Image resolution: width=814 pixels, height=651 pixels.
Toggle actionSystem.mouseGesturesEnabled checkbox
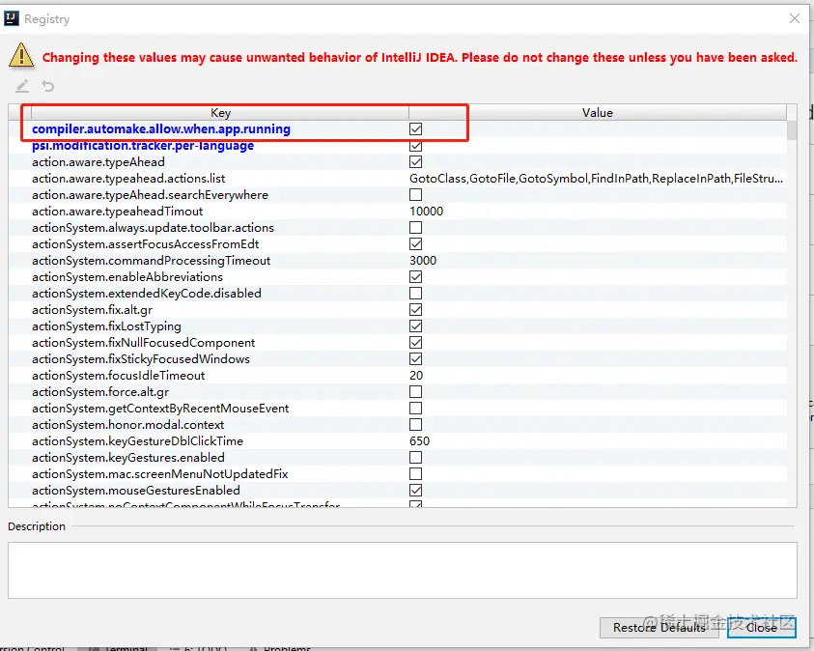pyautogui.click(x=415, y=491)
